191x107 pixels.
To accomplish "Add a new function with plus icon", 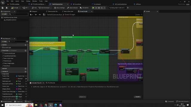I will [x=25, y=51].
